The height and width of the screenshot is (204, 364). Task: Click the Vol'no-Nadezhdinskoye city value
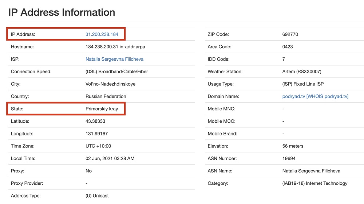[x=111, y=84]
